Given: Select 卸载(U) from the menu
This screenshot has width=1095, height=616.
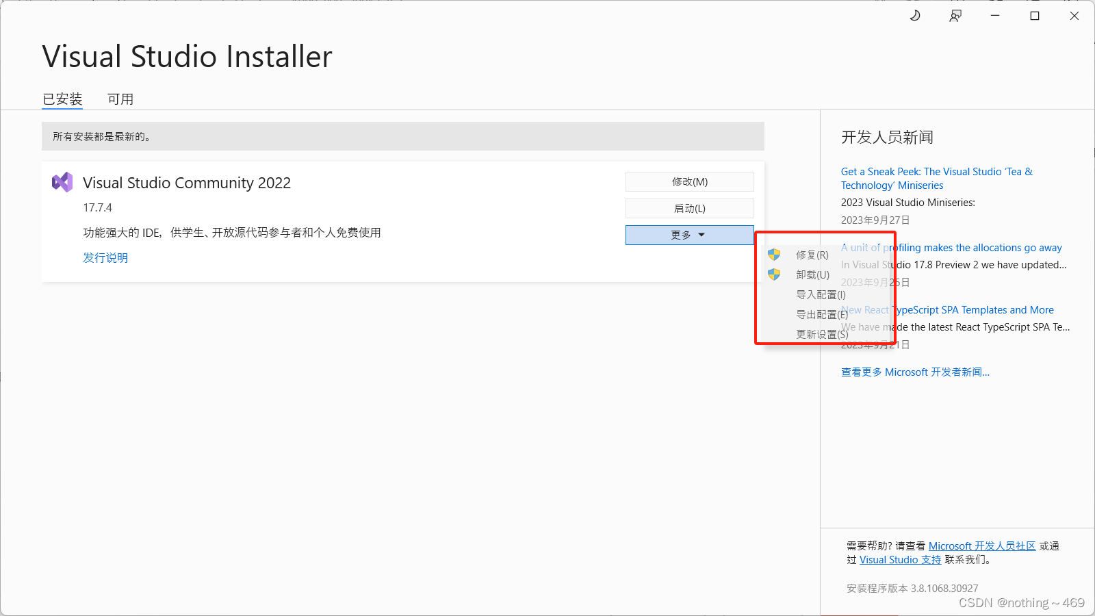Looking at the screenshot, I should (x=813, y=274).
